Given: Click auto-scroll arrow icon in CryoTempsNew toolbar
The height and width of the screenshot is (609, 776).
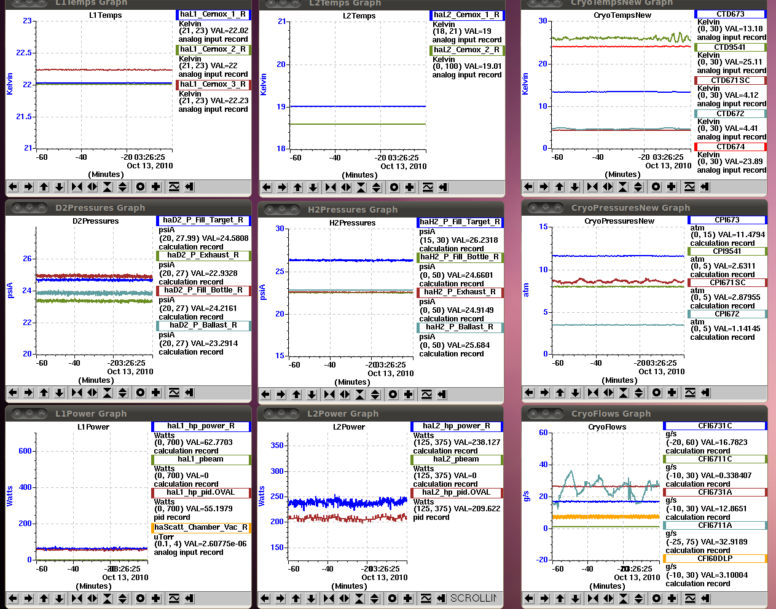Looking at the screenshot, I should (705, 187).
